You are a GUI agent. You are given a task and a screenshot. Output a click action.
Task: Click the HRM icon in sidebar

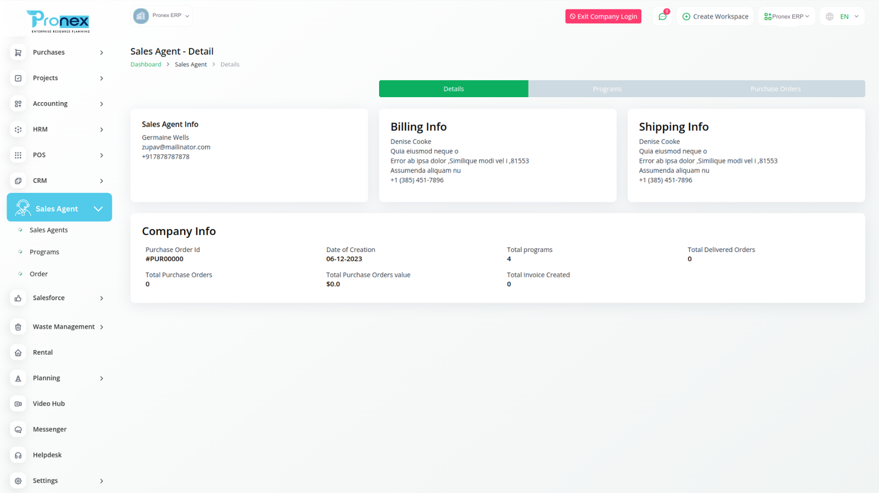click(x=18, y=130)
